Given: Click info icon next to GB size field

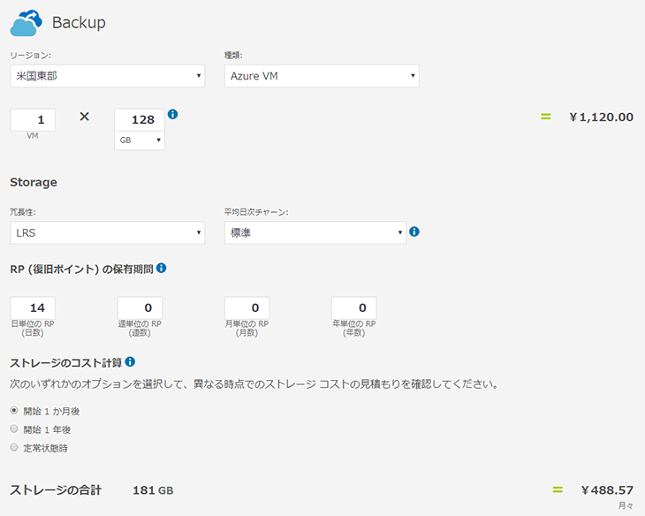Looking at the screenshot, I should (x=173, y=115).
